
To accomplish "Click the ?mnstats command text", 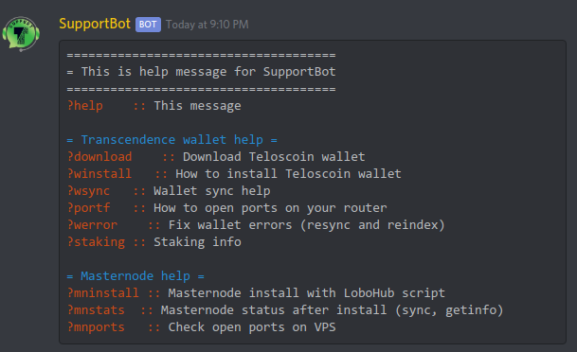I will point(96,310).
